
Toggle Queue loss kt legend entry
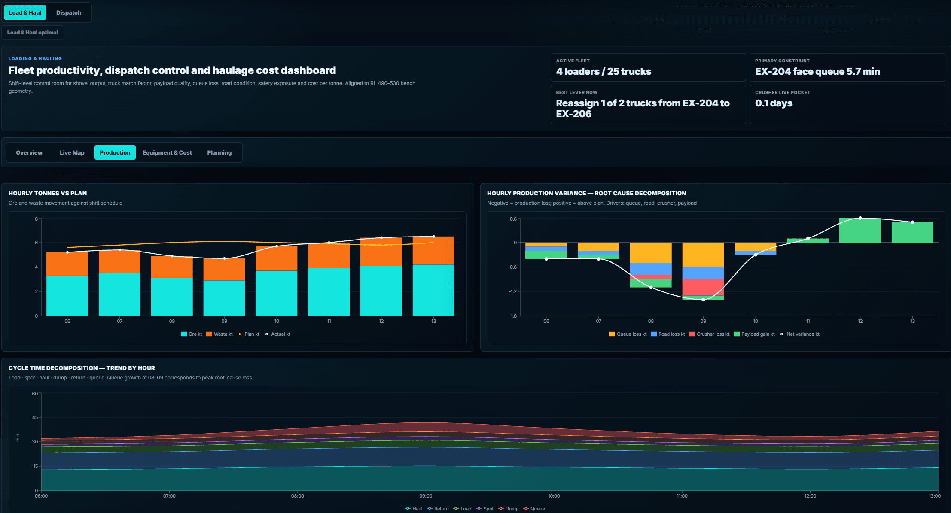pos(628,334)
